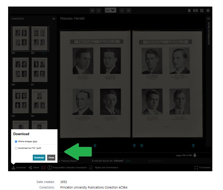
Task: Open page 542 thumbnail
Action: pos(21,101)
